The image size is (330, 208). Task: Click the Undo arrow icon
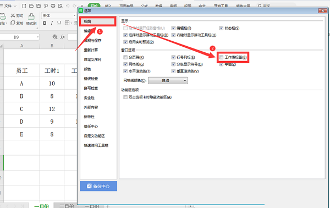(x=67, y=6)
